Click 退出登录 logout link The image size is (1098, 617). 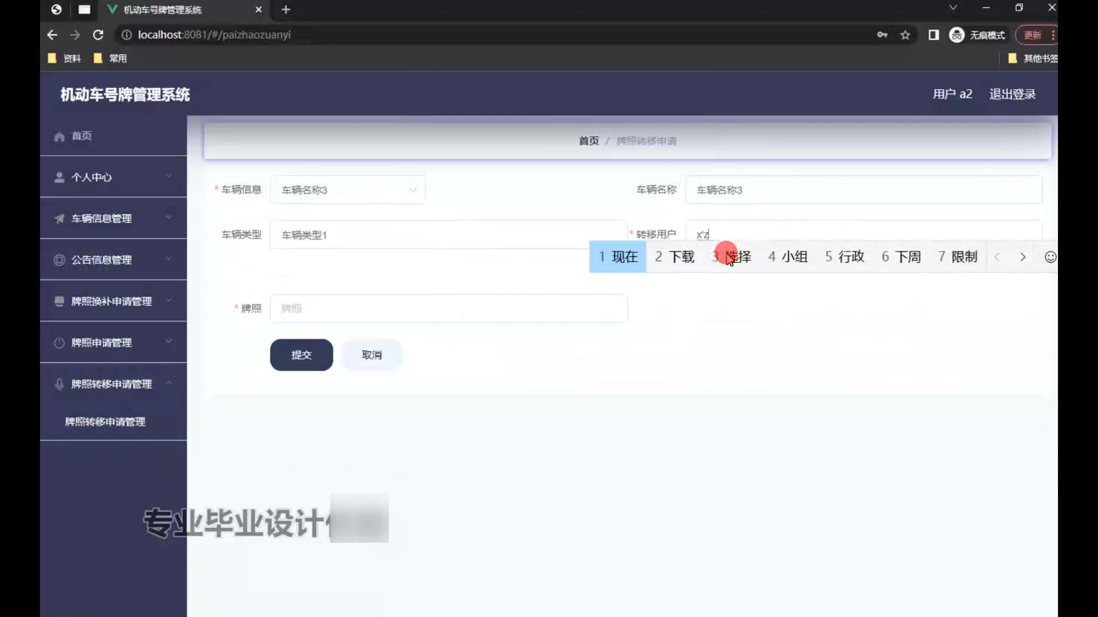pos(1012,94)
